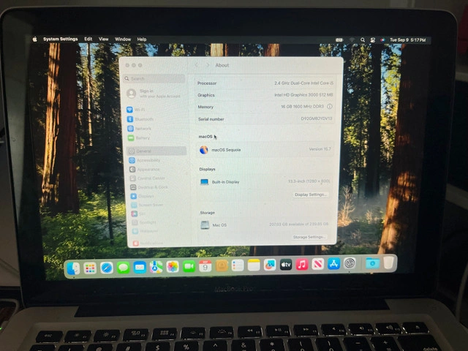
Task: Click the Built-in Display icon
Action: (x=204, y=182)
